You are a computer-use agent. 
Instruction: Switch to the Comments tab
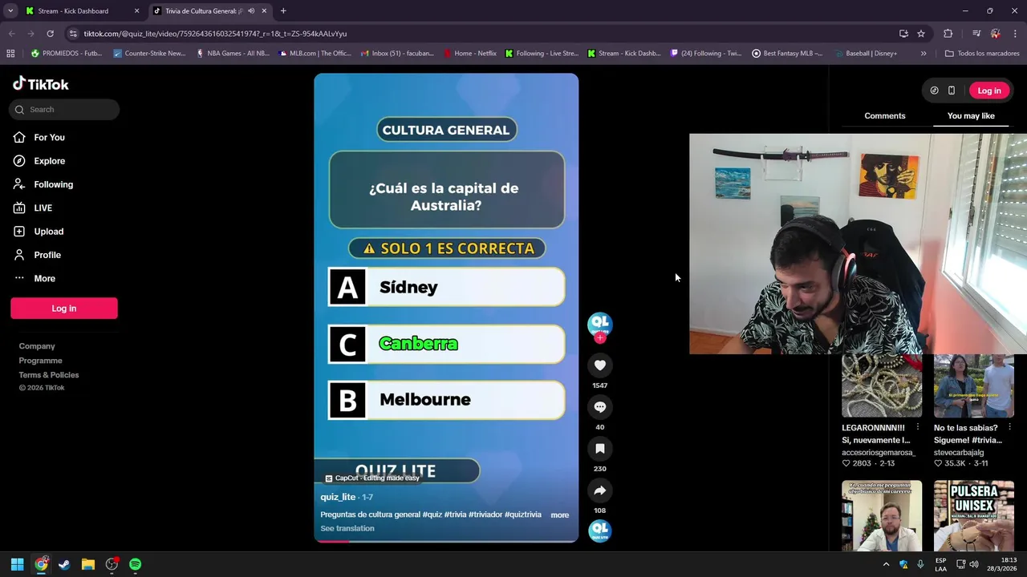[884, 116]
